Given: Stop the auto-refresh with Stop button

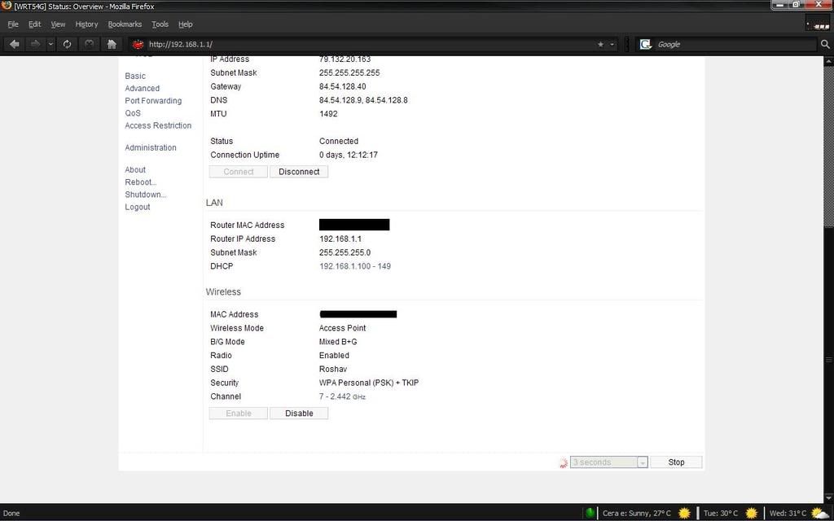Looking at the screenshot, I should coord(676,462).
